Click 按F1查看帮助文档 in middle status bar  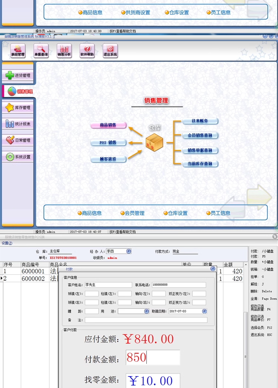coord(123,232)
